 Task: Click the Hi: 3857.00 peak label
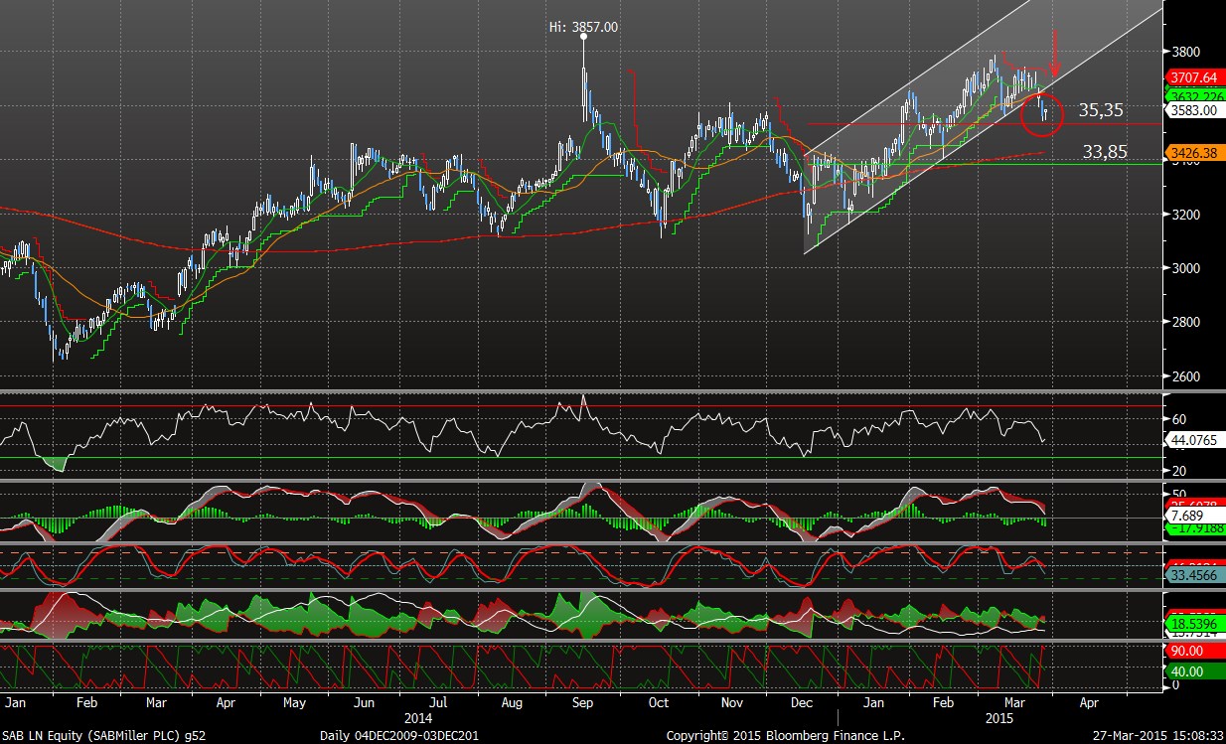tap(583, 27)
